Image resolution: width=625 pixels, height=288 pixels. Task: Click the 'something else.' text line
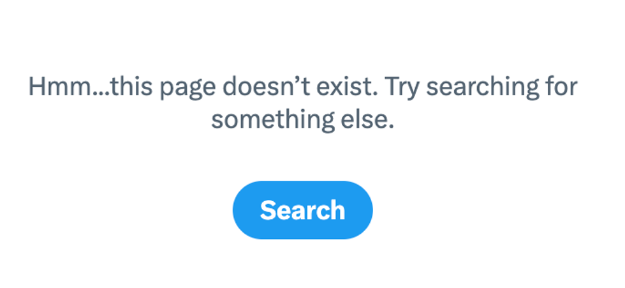(x=302, y=120)
